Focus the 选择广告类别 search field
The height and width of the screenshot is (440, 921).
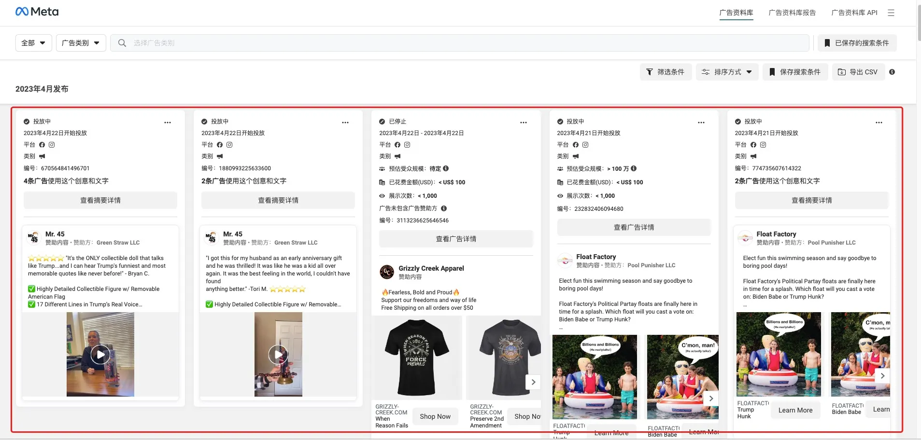tap(459, 43)
